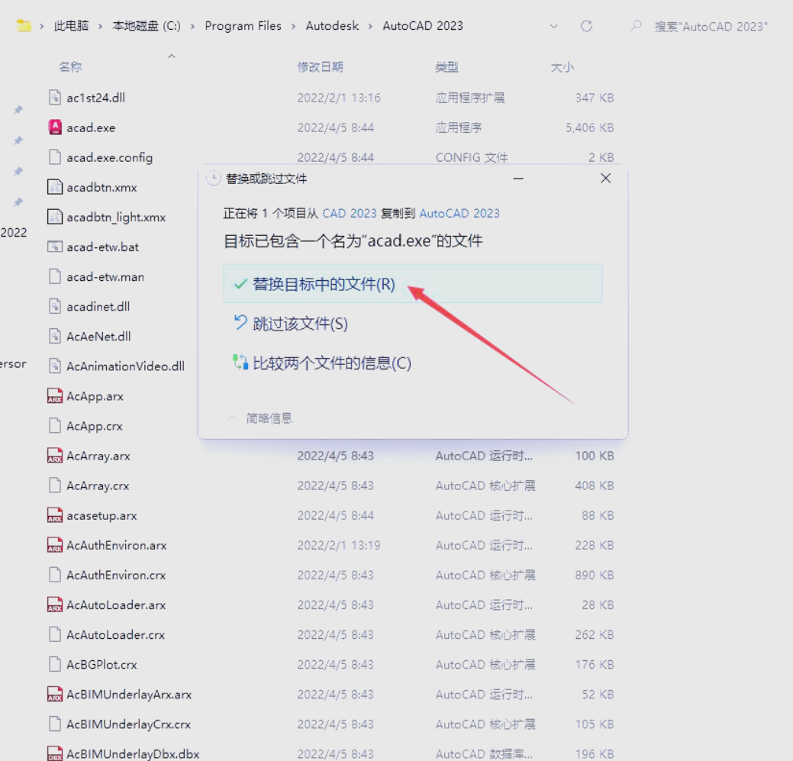Click the acadbtn_light.xmx file icon

tap(55, 217)
